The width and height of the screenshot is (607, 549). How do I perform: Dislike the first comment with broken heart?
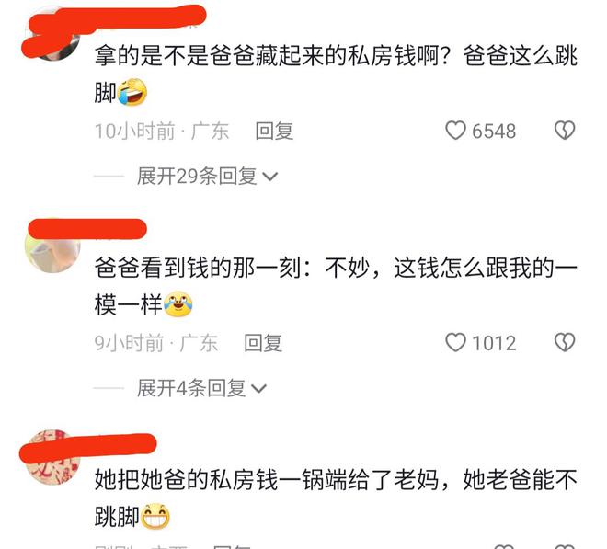(565, 131)
